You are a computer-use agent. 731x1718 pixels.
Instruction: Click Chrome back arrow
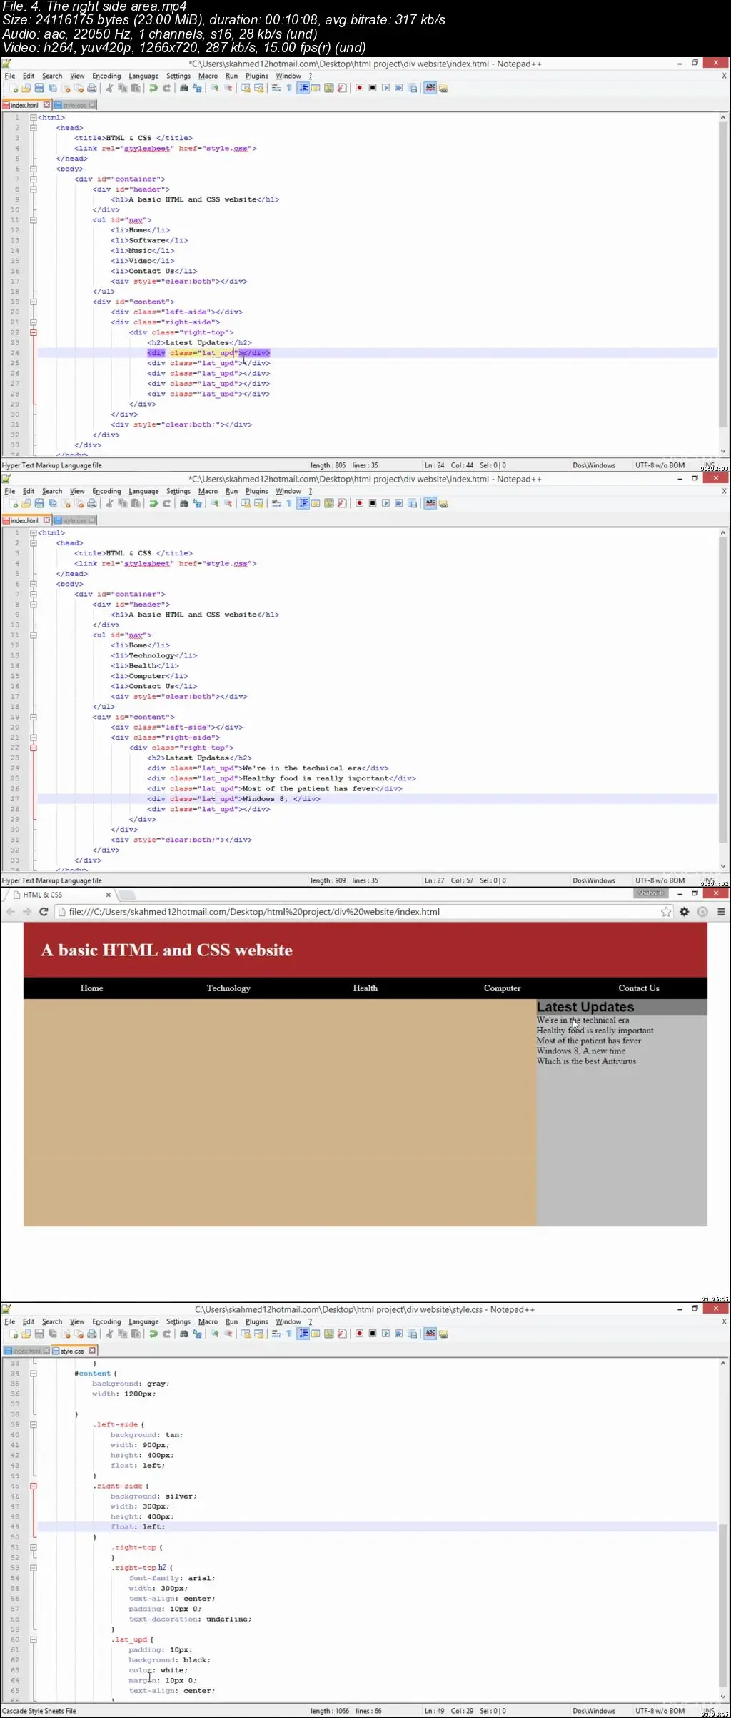[11, 912]
